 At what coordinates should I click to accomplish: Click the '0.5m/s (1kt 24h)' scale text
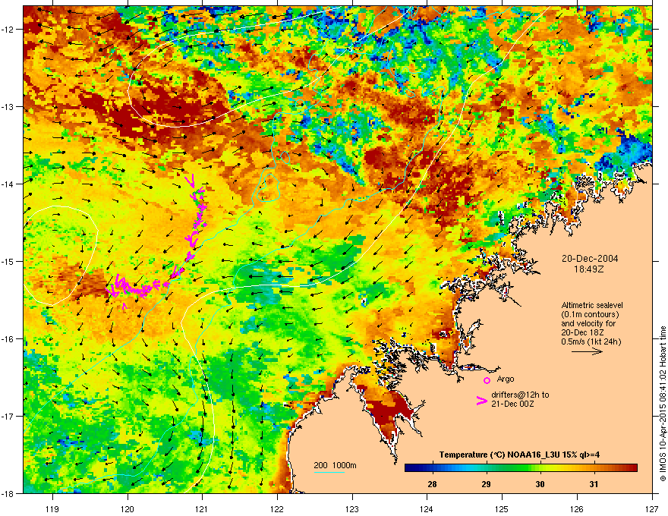(x=591, y=341)
